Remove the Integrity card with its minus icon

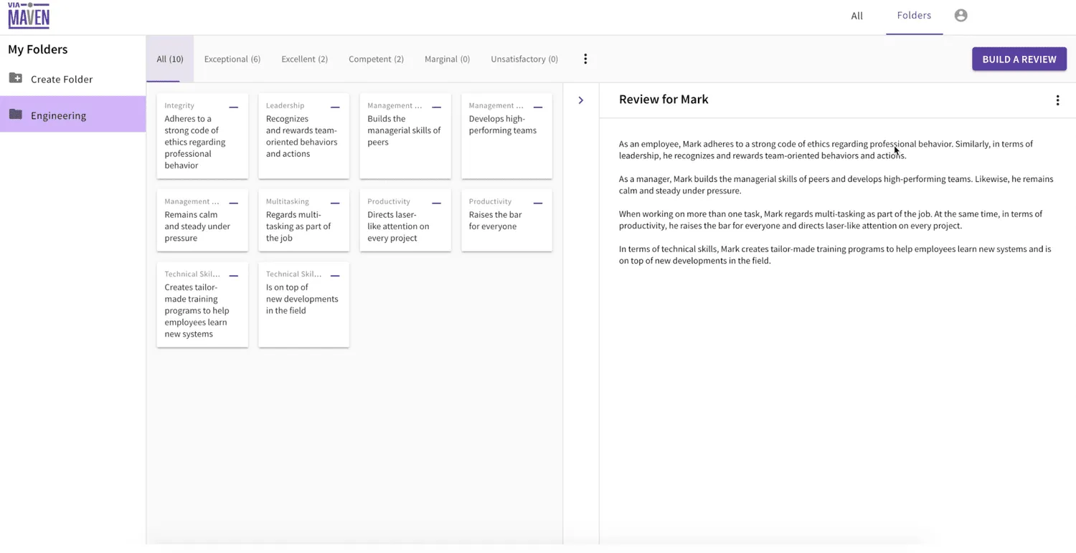pyautogui.click(x=233, y=106)
